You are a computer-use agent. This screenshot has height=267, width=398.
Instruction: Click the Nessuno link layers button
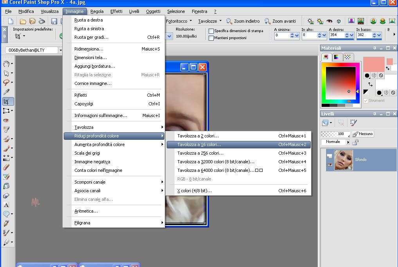[x=363, y=134]
